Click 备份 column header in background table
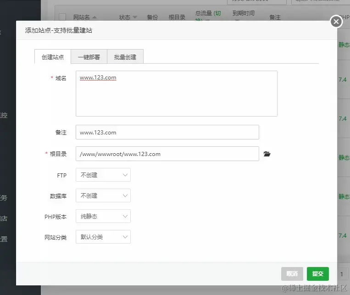350x295 pixels. [x=152, y=17]
